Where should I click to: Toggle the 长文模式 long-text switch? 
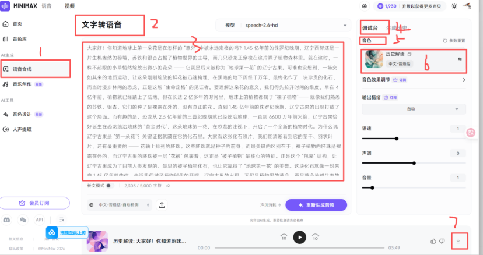pos(110,186)
